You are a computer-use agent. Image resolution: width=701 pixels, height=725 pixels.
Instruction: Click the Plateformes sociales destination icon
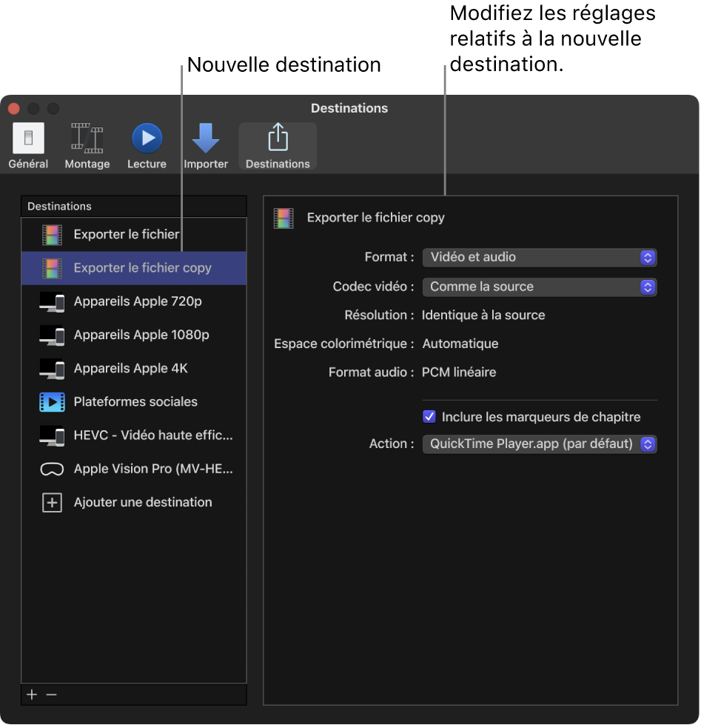pyautogui.click(x=52, y=401)
